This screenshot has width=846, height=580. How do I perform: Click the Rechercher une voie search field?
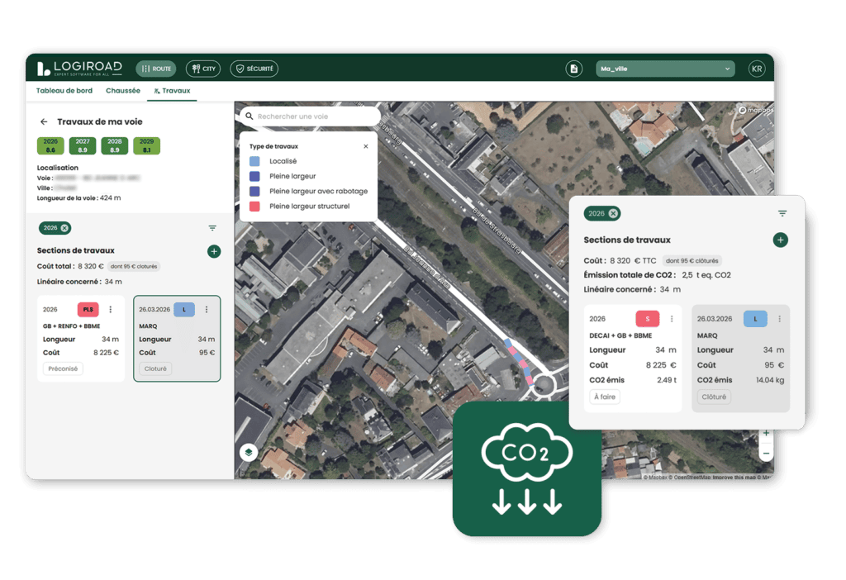311,116
